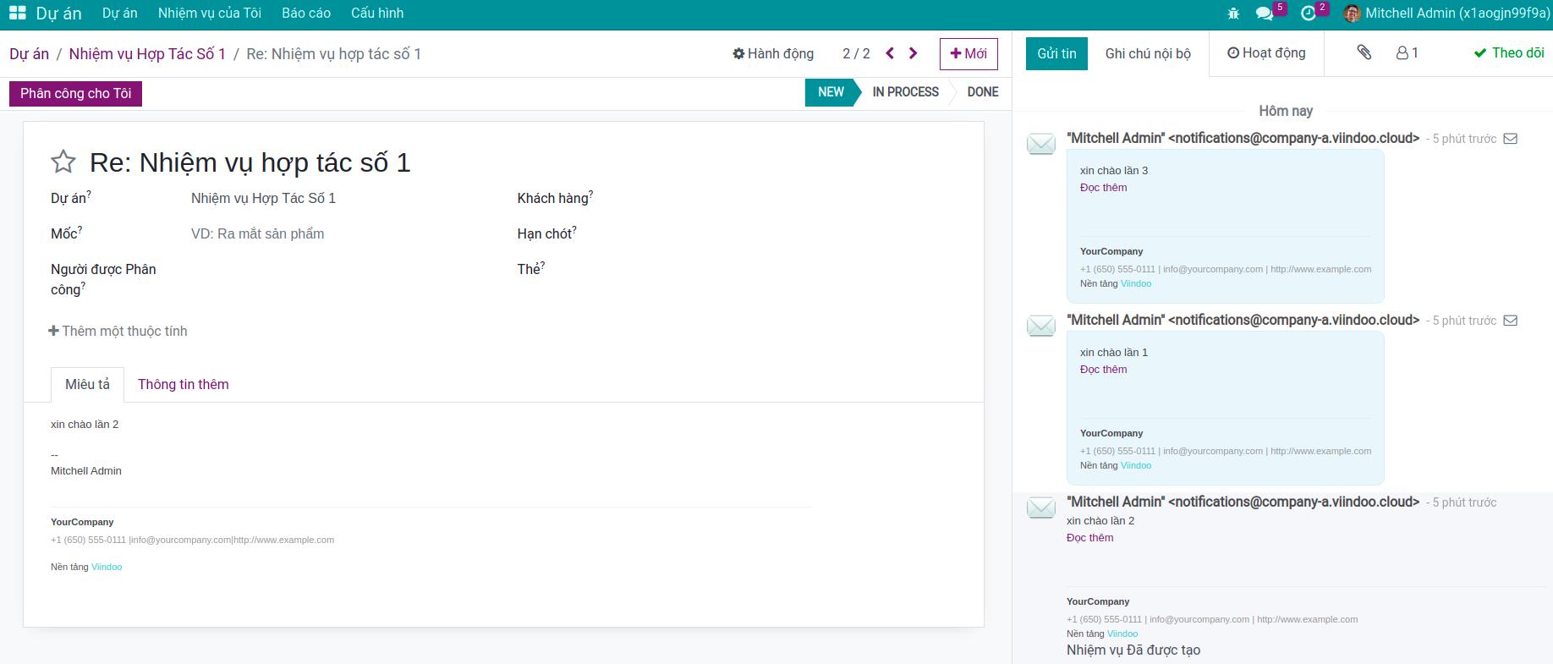Select the NEW stage
This screenshot has width=1553, height=664.
[831, 92]
